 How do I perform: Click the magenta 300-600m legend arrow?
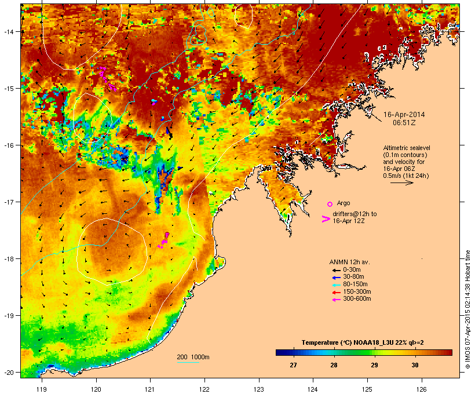336,300
